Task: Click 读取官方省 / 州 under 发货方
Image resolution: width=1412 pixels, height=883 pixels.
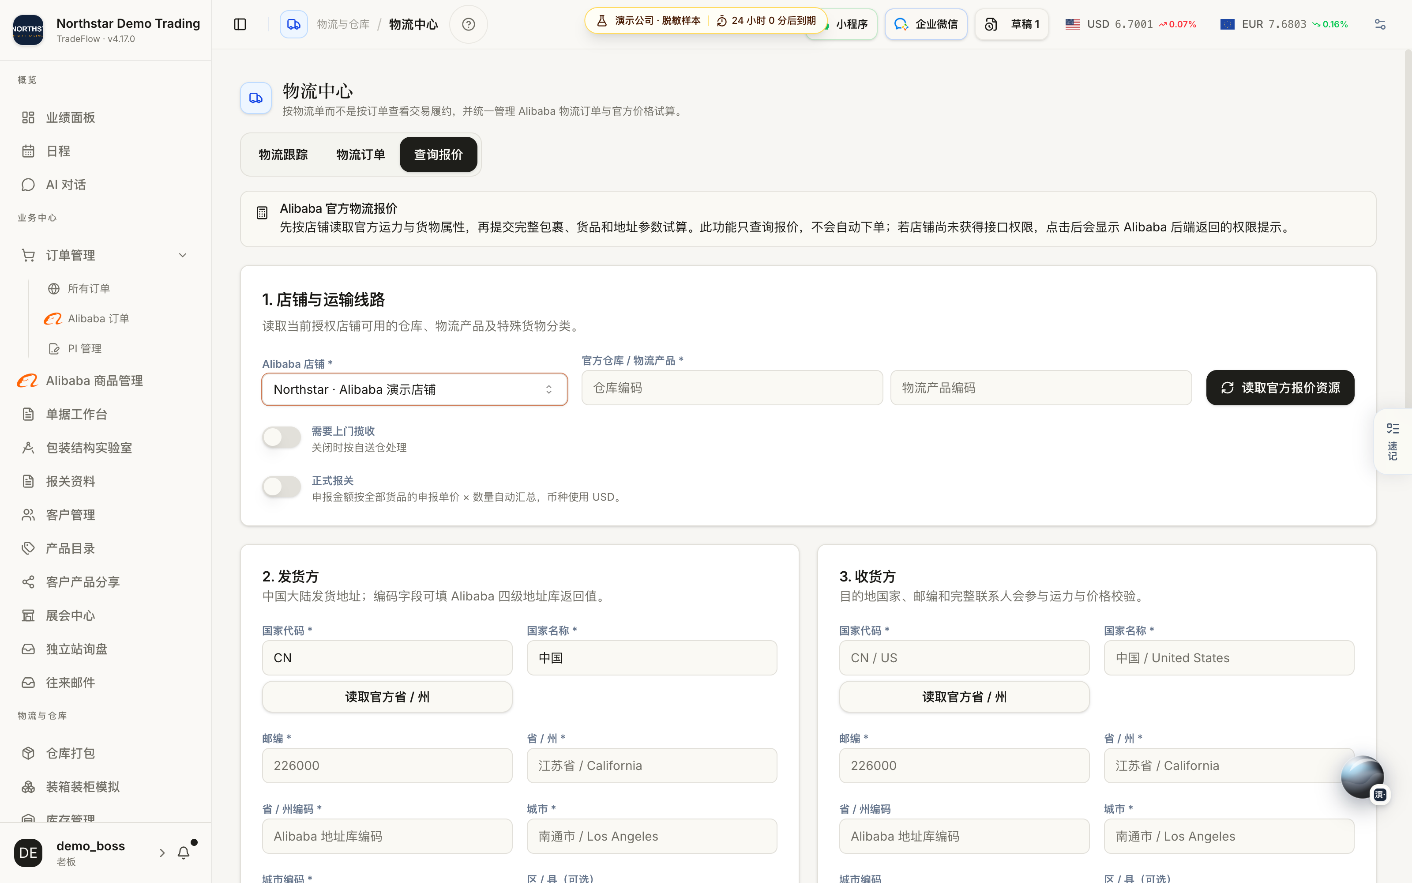Action: pos(387,697)
